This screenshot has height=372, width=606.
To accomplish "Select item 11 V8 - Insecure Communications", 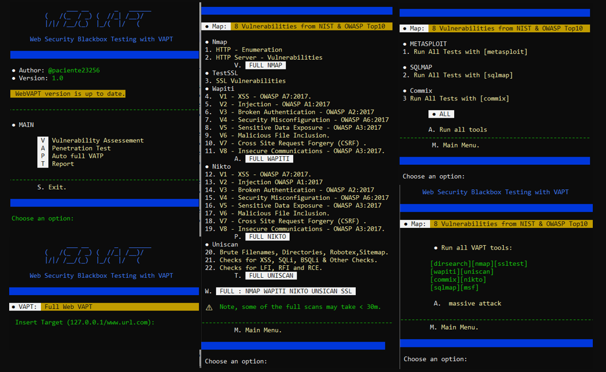I will [x=295, y=151].
